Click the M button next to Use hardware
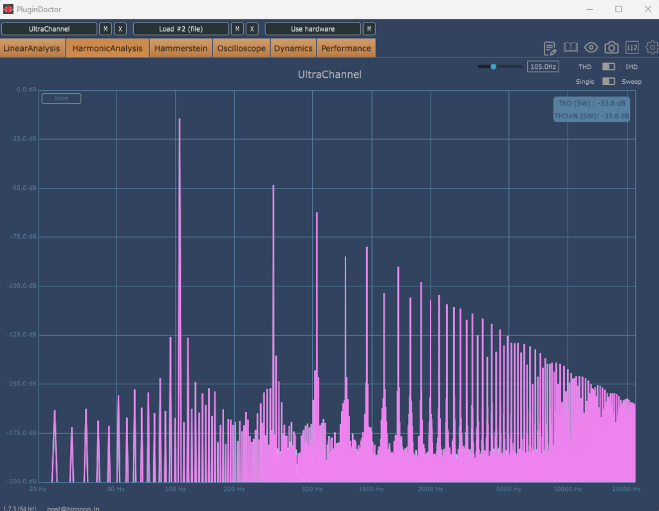Screen dimensions: 659x511 (369, 29)
